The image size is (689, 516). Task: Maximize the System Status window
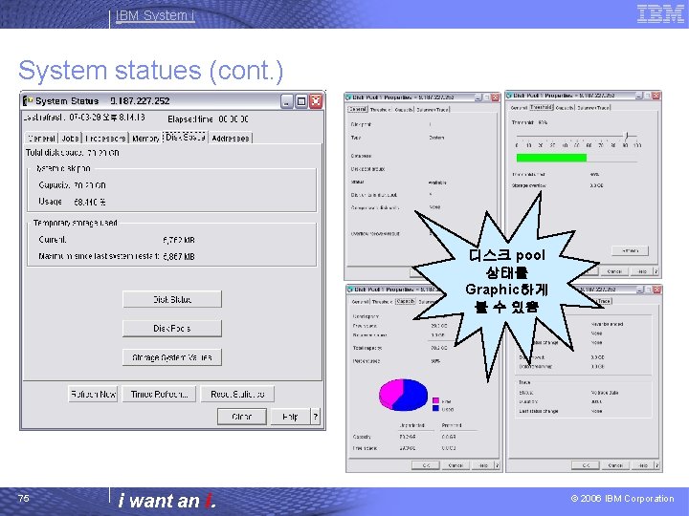pos(301,102)
